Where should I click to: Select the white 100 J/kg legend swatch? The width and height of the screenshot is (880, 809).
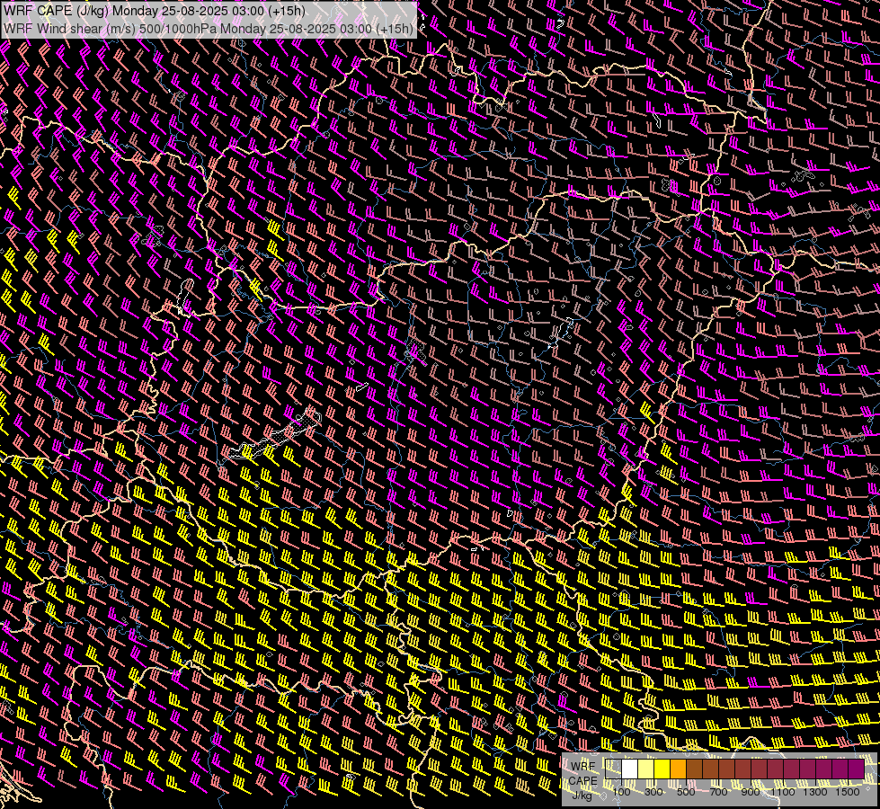[x=630, y=769]
